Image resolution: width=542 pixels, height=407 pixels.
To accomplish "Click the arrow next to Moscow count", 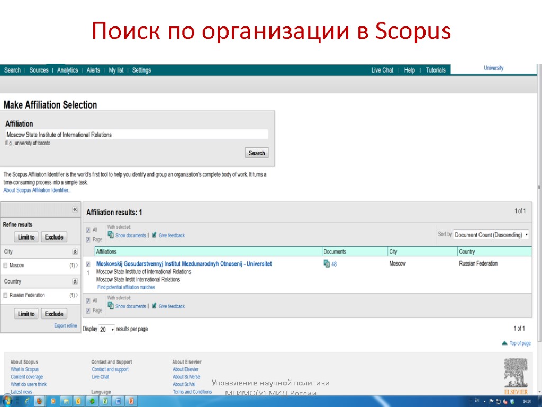I will click(77, 266).
